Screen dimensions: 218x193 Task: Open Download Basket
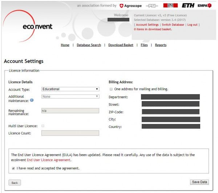pos(121,45)
